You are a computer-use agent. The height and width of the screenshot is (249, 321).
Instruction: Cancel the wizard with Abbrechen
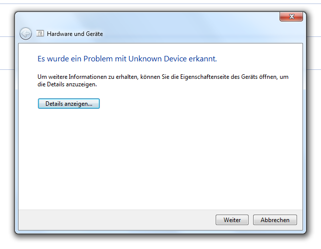(x=275, y=220)
